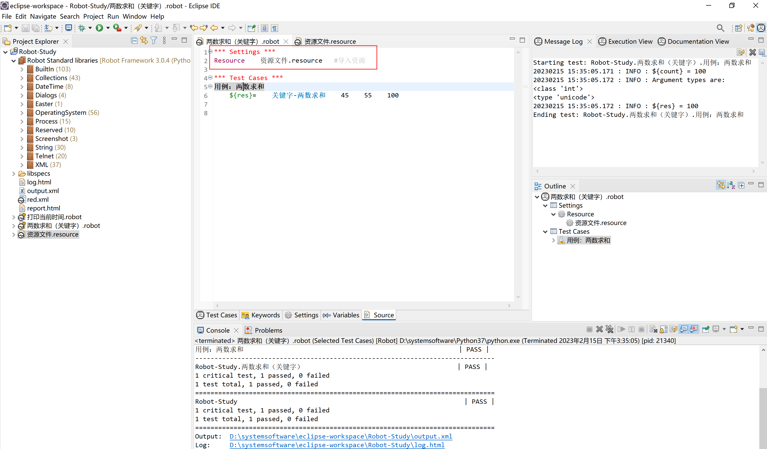Click the Pin Console icon
Viewport: 767px width, 449px height.
(x=706, y=329)
